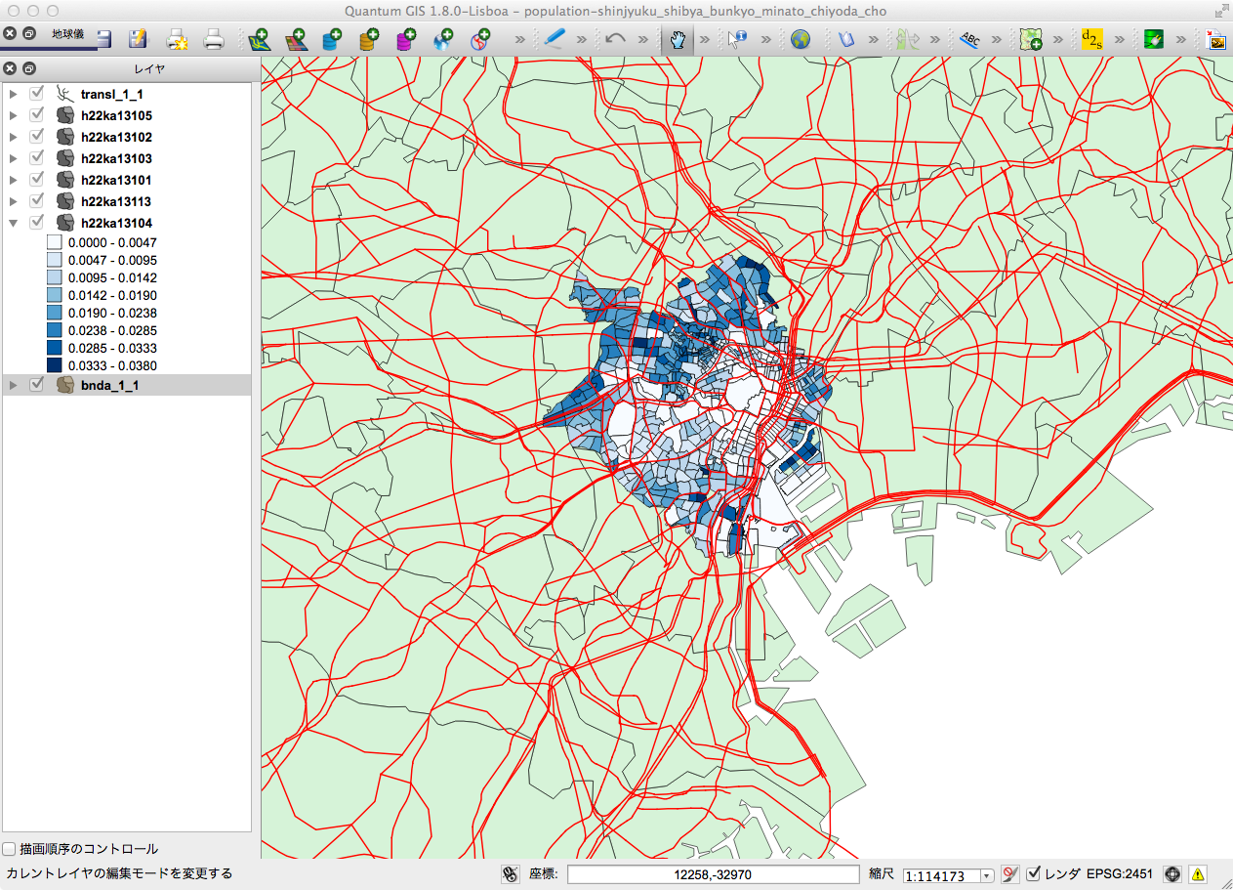This screenshot has height=890, width=1233.
Task: Toggle visibility of transl_1_1 layer
Action: pyautogui.click(x=37, y=94)
